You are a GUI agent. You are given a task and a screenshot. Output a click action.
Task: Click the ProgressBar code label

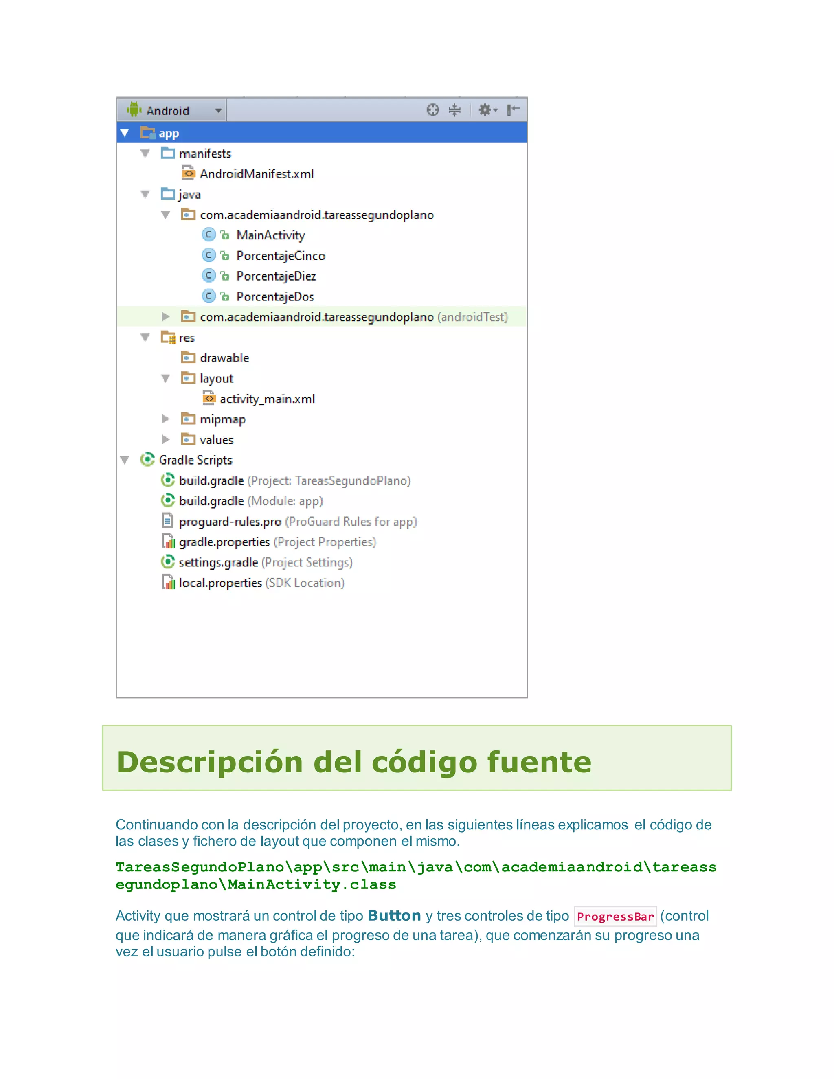[615, 917]
